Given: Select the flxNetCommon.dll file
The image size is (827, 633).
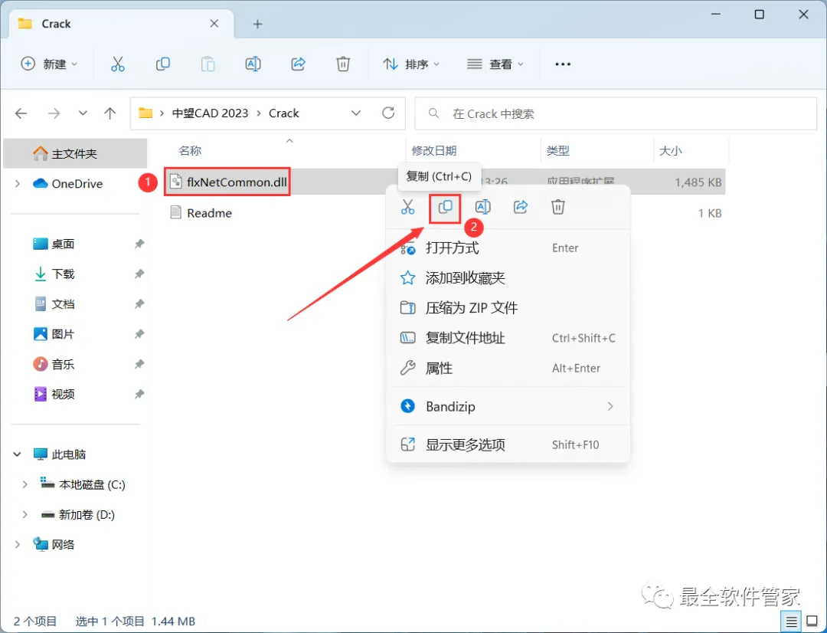Looking at the screenshot, I should pos(228,182).
